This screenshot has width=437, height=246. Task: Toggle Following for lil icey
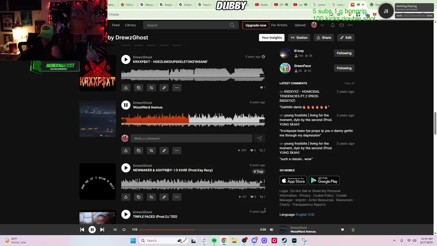tap(344, 53)
